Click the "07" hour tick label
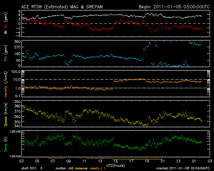214x171 pixels. click(53, 161)
